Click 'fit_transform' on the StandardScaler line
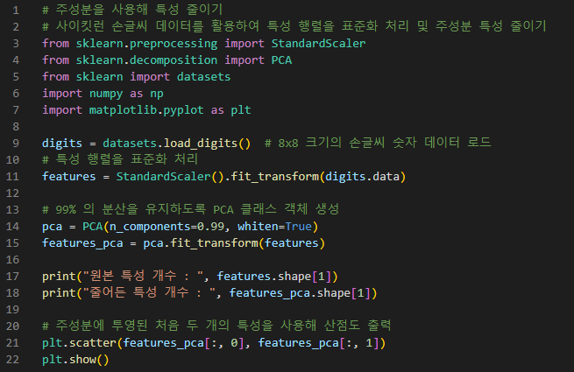 (x=275, y=177)
